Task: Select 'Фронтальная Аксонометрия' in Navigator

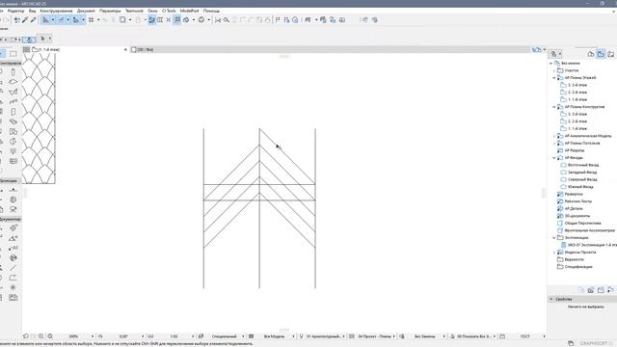Action: [x=589, y=230]
